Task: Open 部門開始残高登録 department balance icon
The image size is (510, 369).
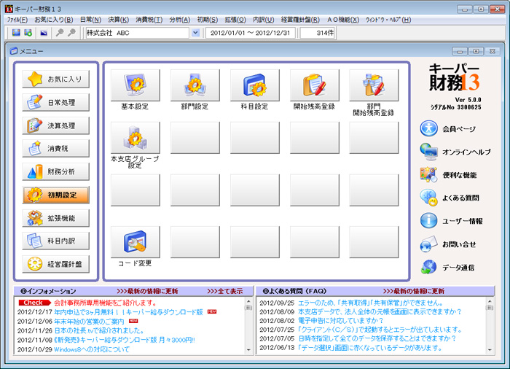Action: click(374, 85)
